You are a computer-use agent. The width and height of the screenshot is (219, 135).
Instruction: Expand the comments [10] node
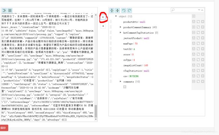(120, 81)
